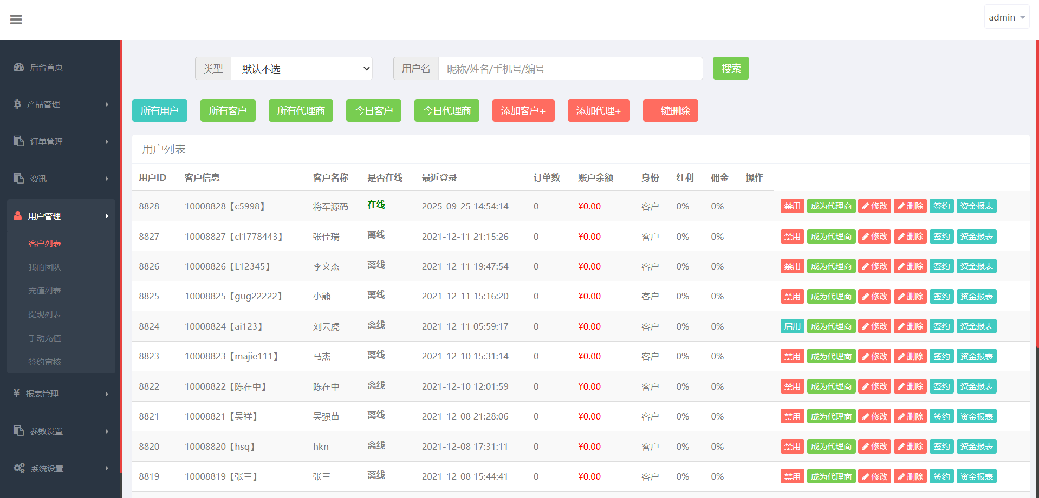Viewport: 1039px width, 498px height.
Task: Click the 资讯 sidebar icon
Action: tap(19, 178)
